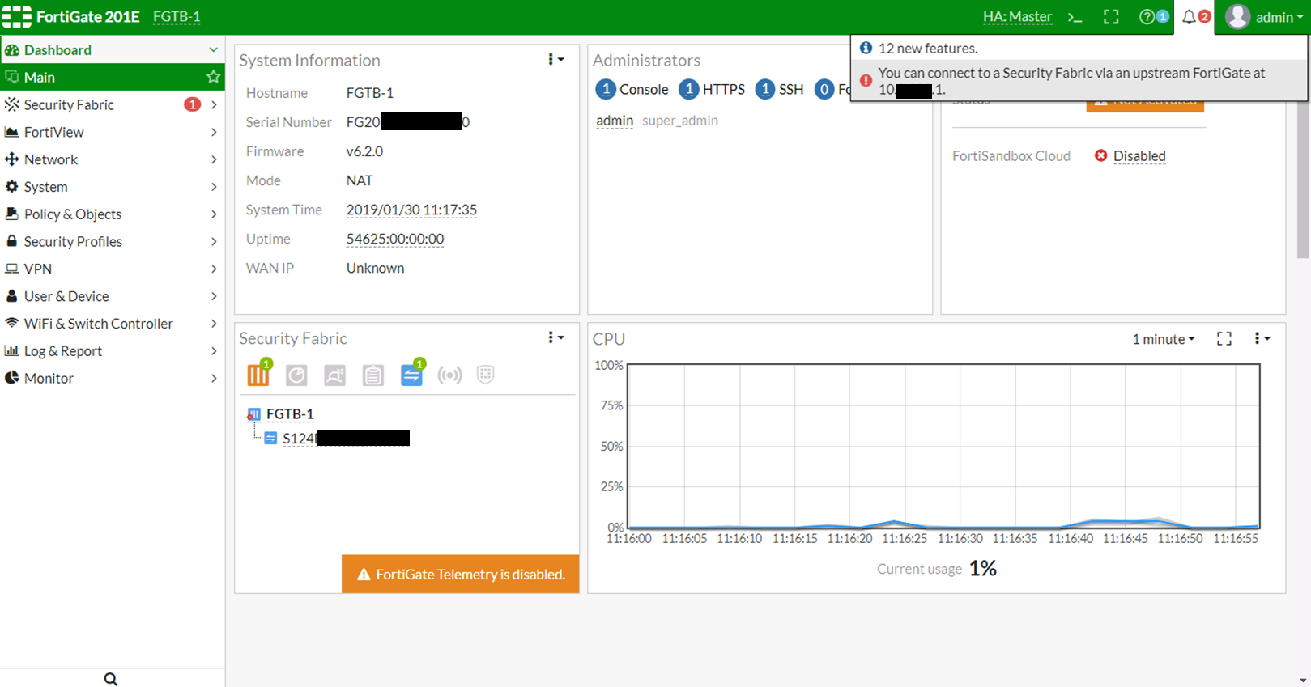
Task: Click the FortiView chart icon in sidebar
Action: click(x=11, y=132)
